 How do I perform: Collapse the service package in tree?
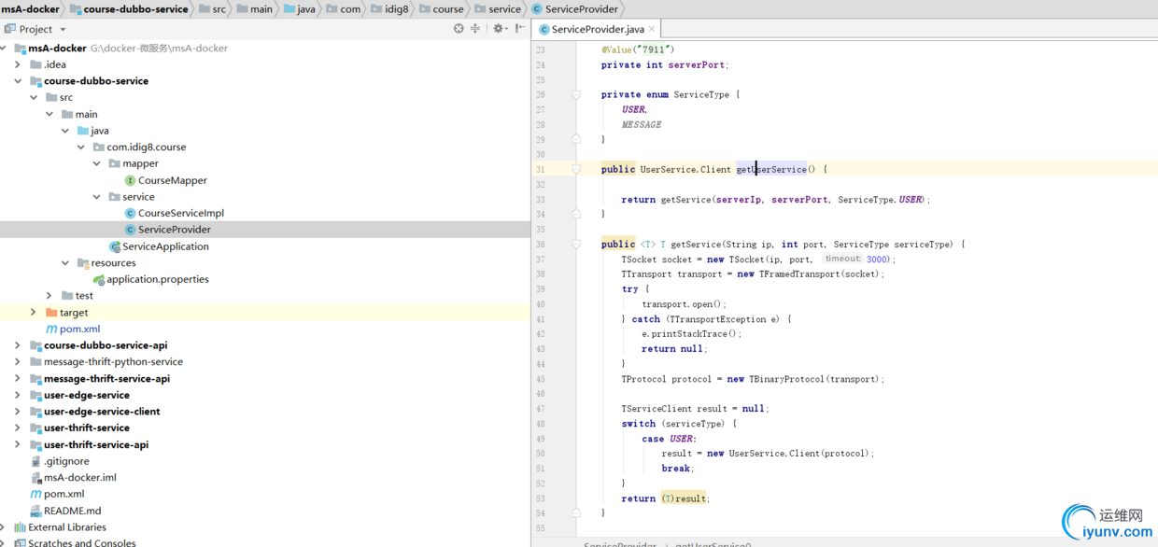point(97,197)
